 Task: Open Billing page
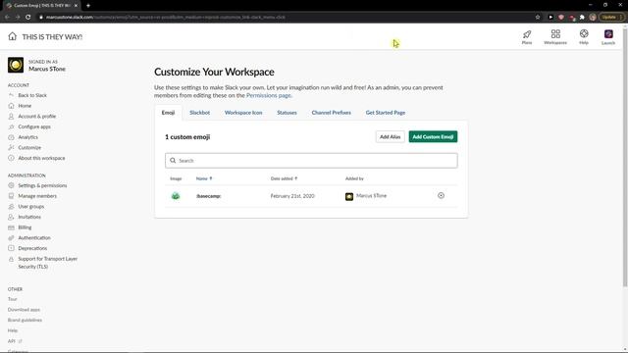[25, 227]
